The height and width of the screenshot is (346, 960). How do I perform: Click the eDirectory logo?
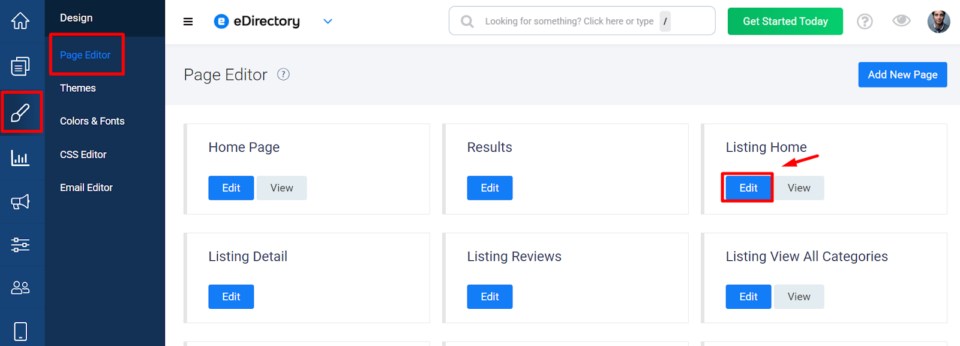pyautogui.click(x=257, y=21)
